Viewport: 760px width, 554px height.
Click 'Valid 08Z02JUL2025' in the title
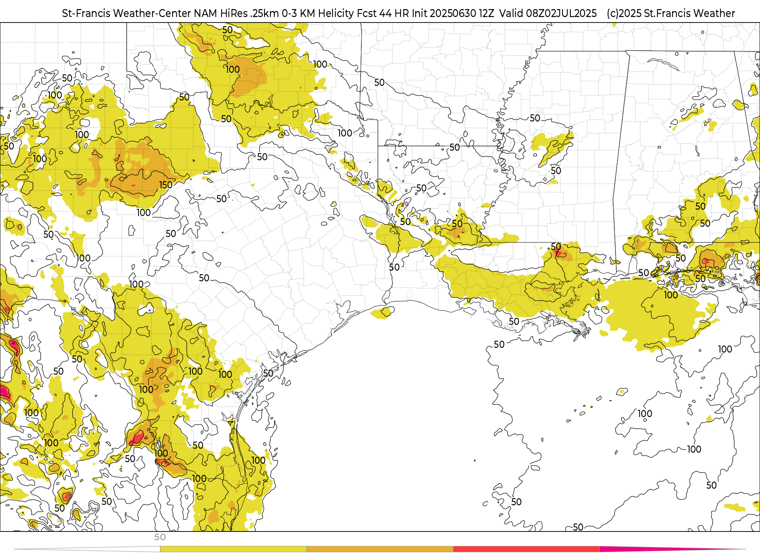coord(548,13)
